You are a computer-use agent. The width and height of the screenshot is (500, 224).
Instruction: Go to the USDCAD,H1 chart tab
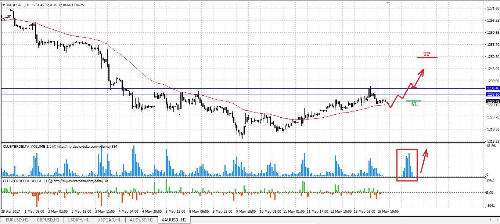pyautogui.click(x=109, y=220)
